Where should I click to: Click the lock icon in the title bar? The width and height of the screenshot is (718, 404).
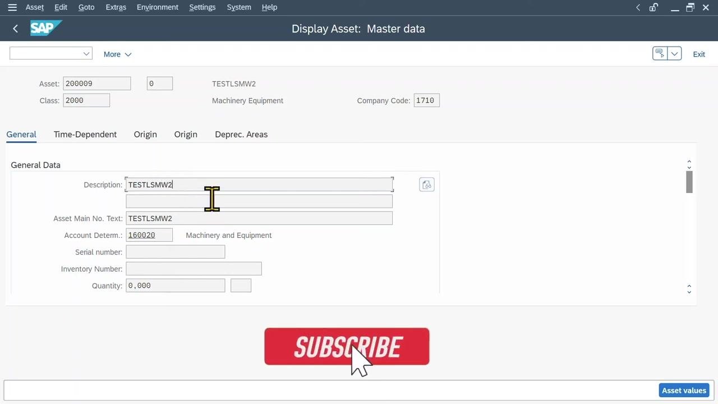[x=653, y=7]
